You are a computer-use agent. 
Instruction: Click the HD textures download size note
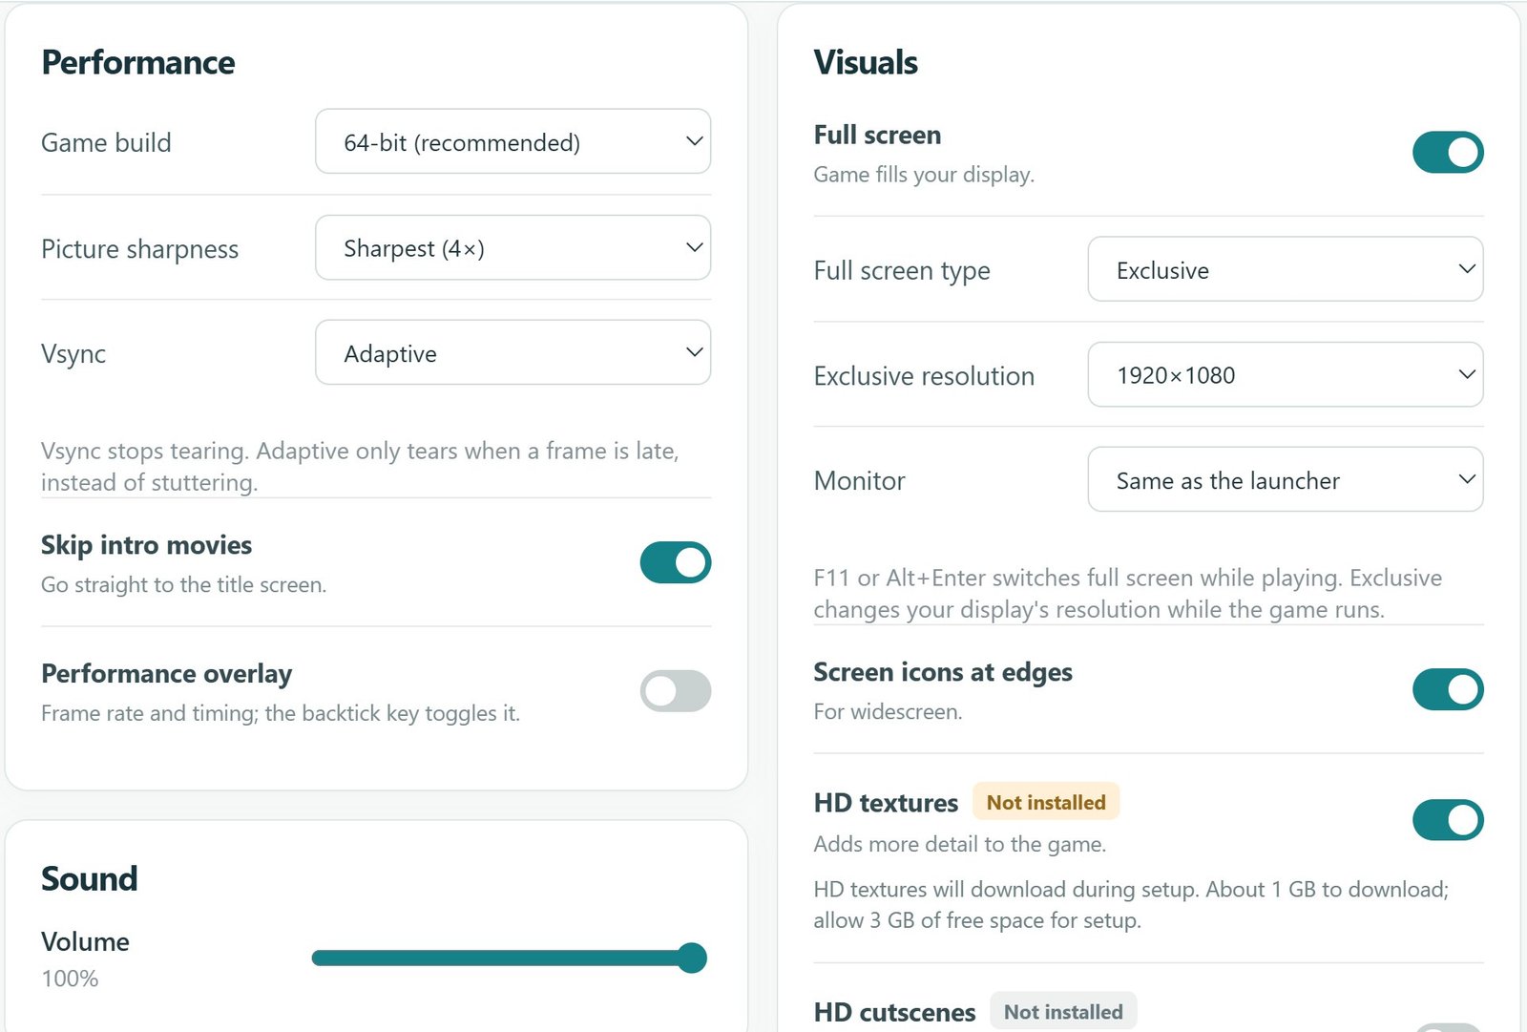(1131, 904)
